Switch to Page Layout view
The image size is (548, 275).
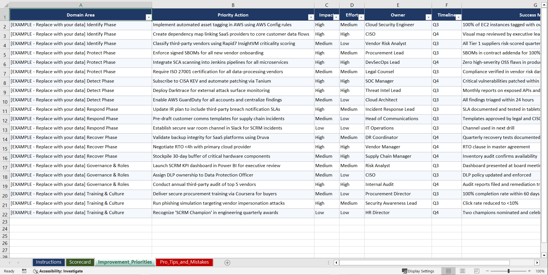(462, 271)
